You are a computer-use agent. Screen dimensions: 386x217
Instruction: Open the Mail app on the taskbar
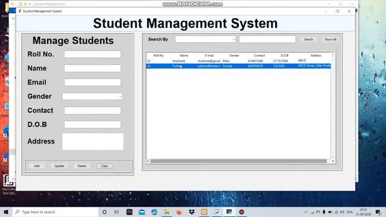click(142, 212)
